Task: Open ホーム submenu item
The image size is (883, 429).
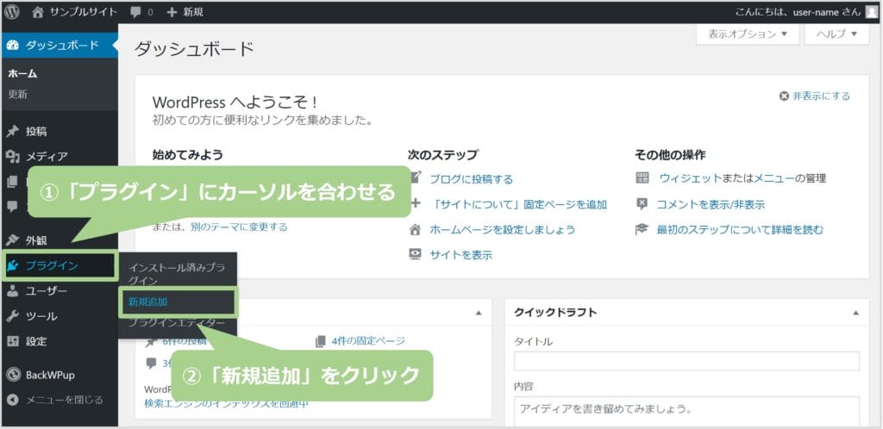Action: tap(22, 74)
